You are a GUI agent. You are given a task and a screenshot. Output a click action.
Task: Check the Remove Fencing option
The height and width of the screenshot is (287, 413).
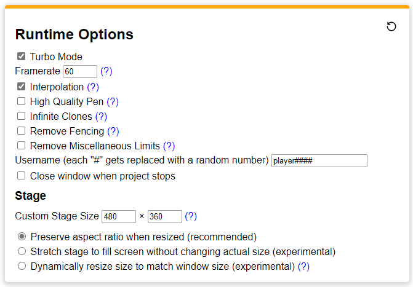(x=22, y=131)
